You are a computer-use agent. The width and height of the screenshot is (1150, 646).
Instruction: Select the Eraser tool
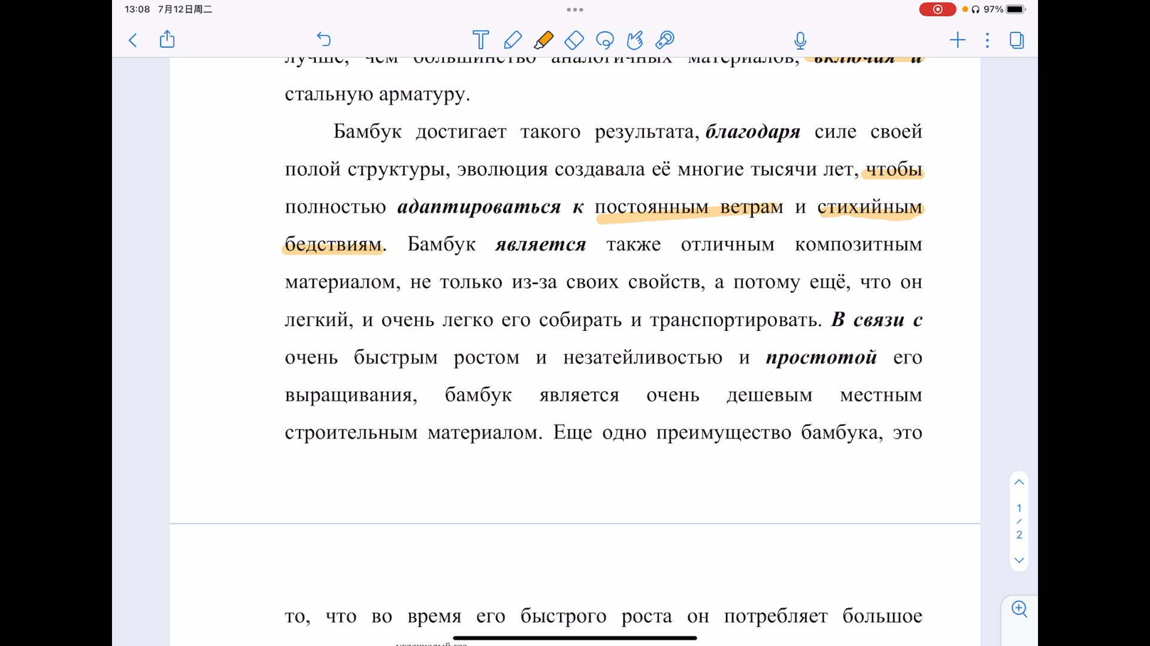pyautogui.click(x=574, y=39)
